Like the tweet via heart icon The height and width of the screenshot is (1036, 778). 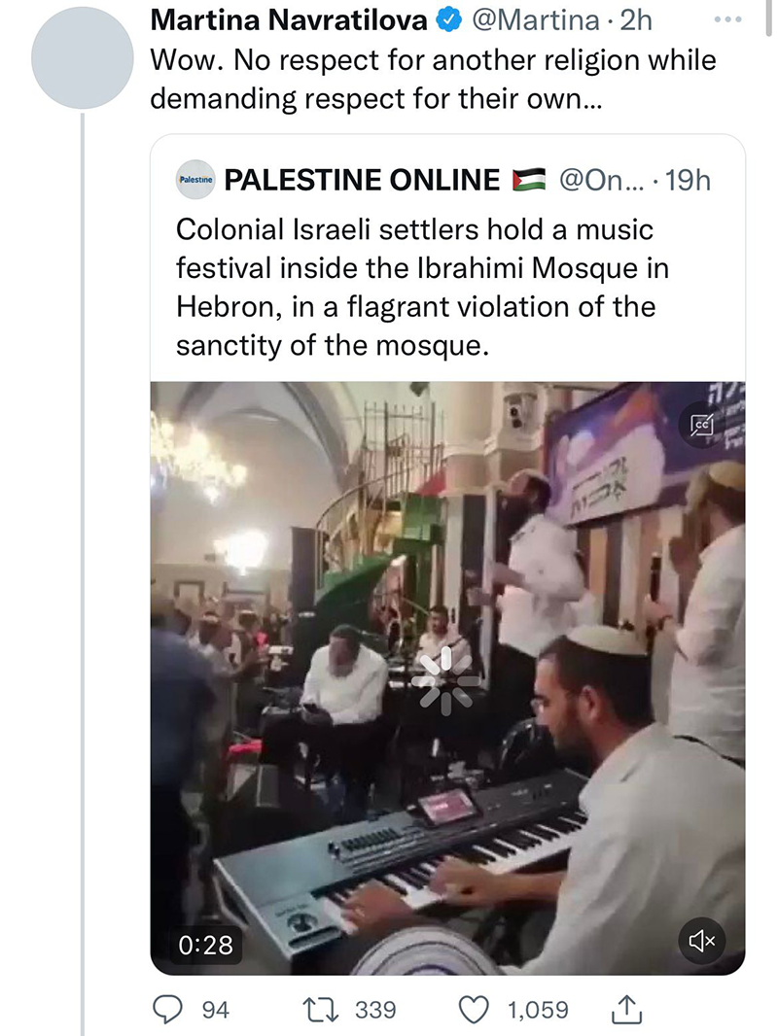pyautogui.click(x=474, y=1010)
